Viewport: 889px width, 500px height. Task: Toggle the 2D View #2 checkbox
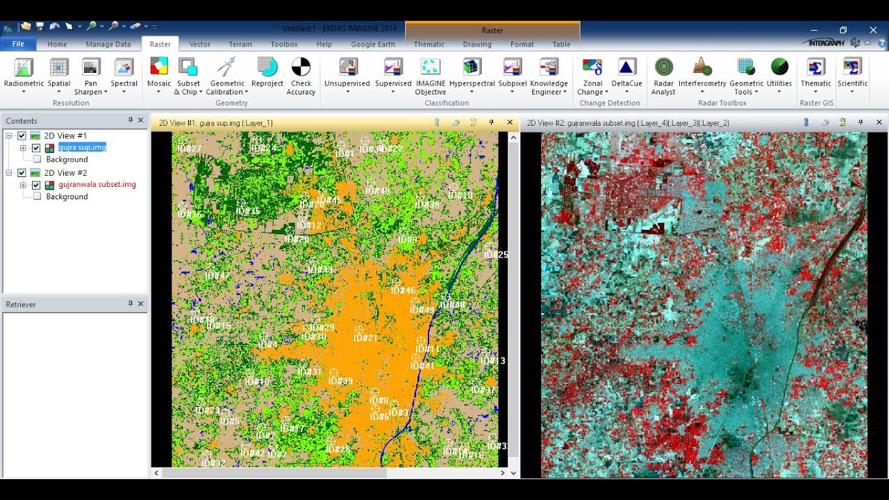22,172
